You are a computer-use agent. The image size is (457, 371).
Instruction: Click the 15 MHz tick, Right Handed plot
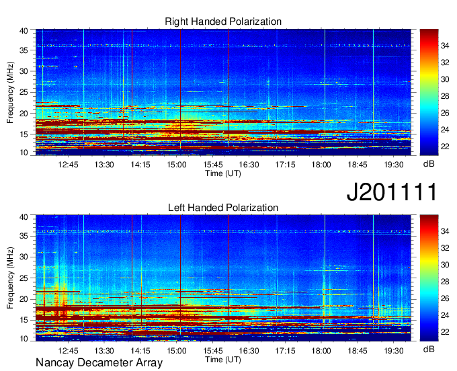[24, 134]
